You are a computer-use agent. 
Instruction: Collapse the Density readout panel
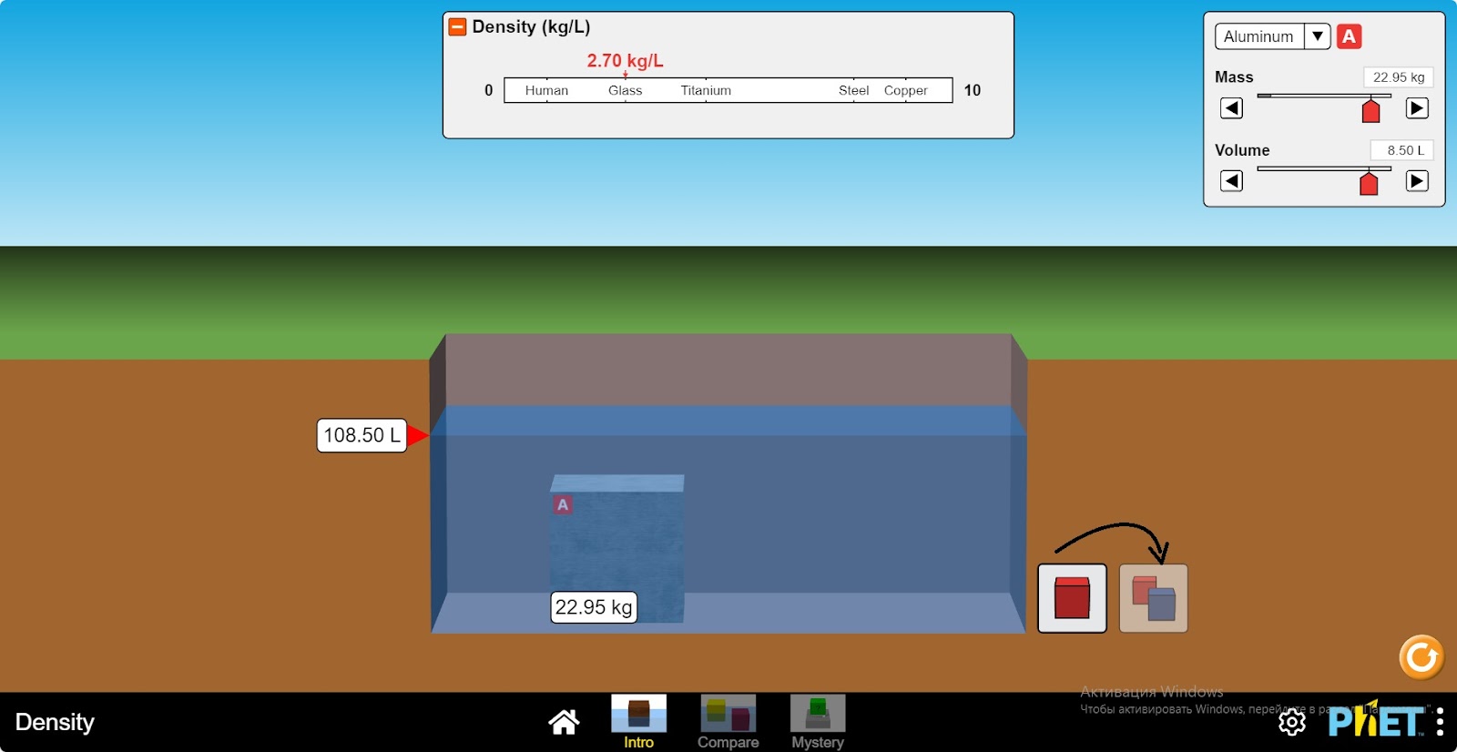[x=457, y=27]
